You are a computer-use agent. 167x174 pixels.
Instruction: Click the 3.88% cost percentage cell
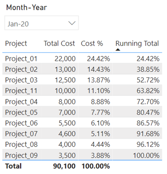[101, 155]
